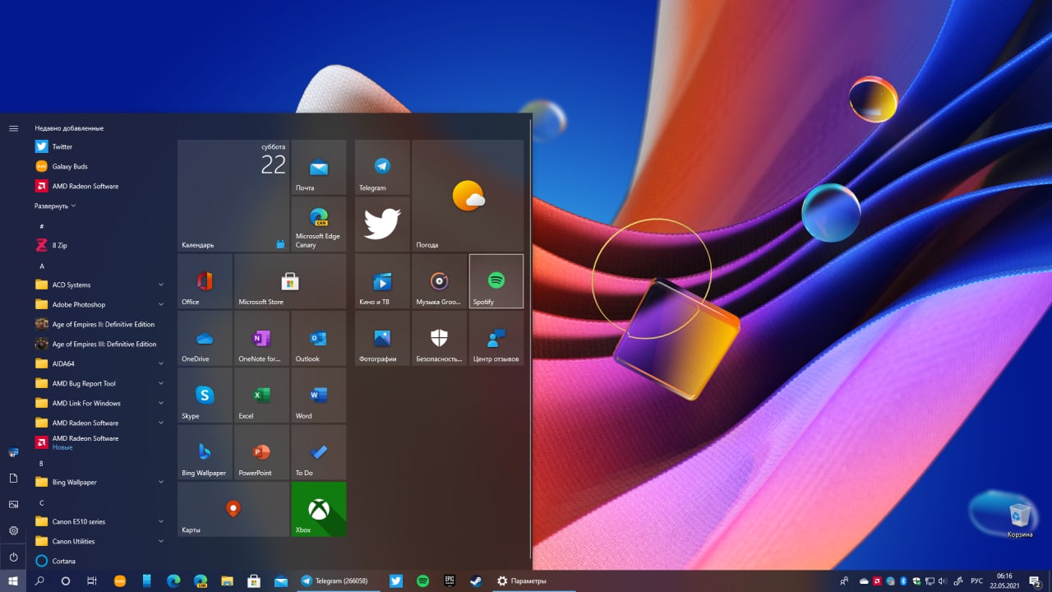Open the Microsoft Store tile

point(290,281)
